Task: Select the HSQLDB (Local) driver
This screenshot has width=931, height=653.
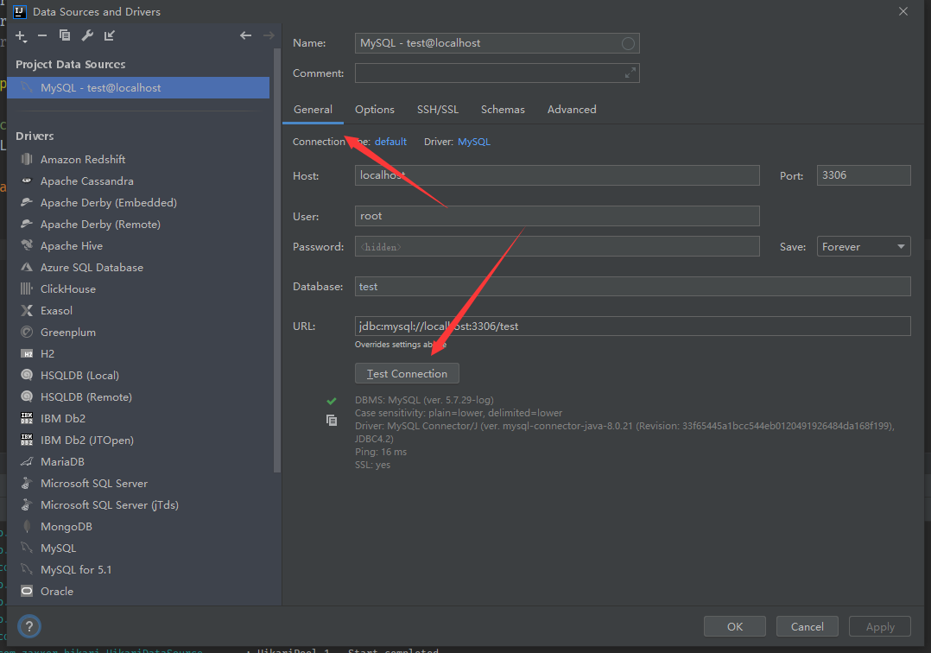Action: point(79,375)
